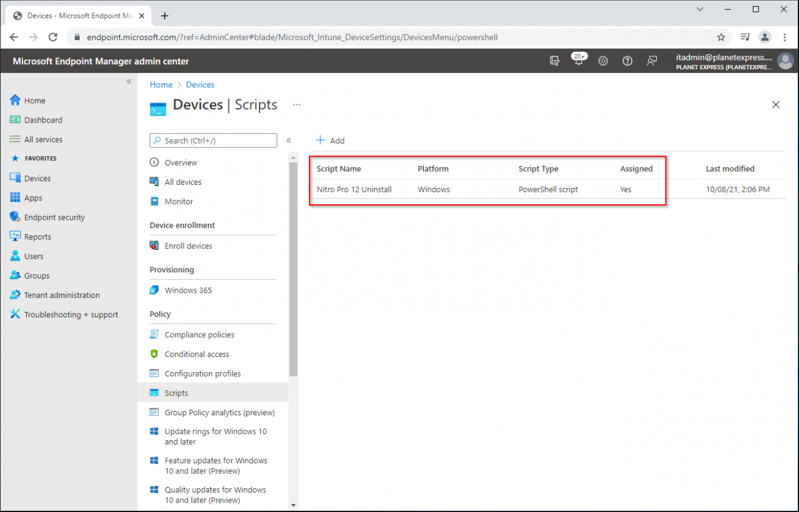The height and width of the screenshot is (512, 799).
Task: Open the feedback icon in the header
Action: click(x=652, y=61)
